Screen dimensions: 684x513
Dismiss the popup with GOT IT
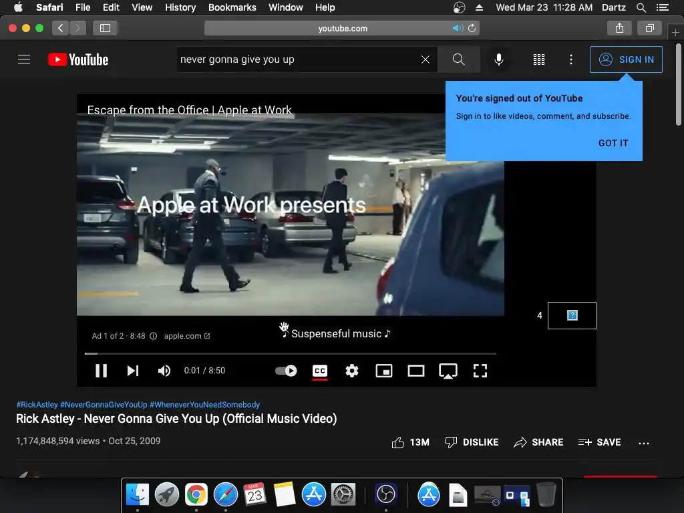point(613,143)
